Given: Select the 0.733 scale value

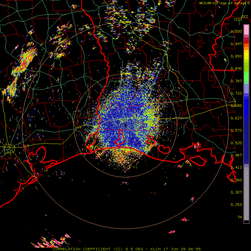Looking at the screenshot, I should (x=236, y=93).
